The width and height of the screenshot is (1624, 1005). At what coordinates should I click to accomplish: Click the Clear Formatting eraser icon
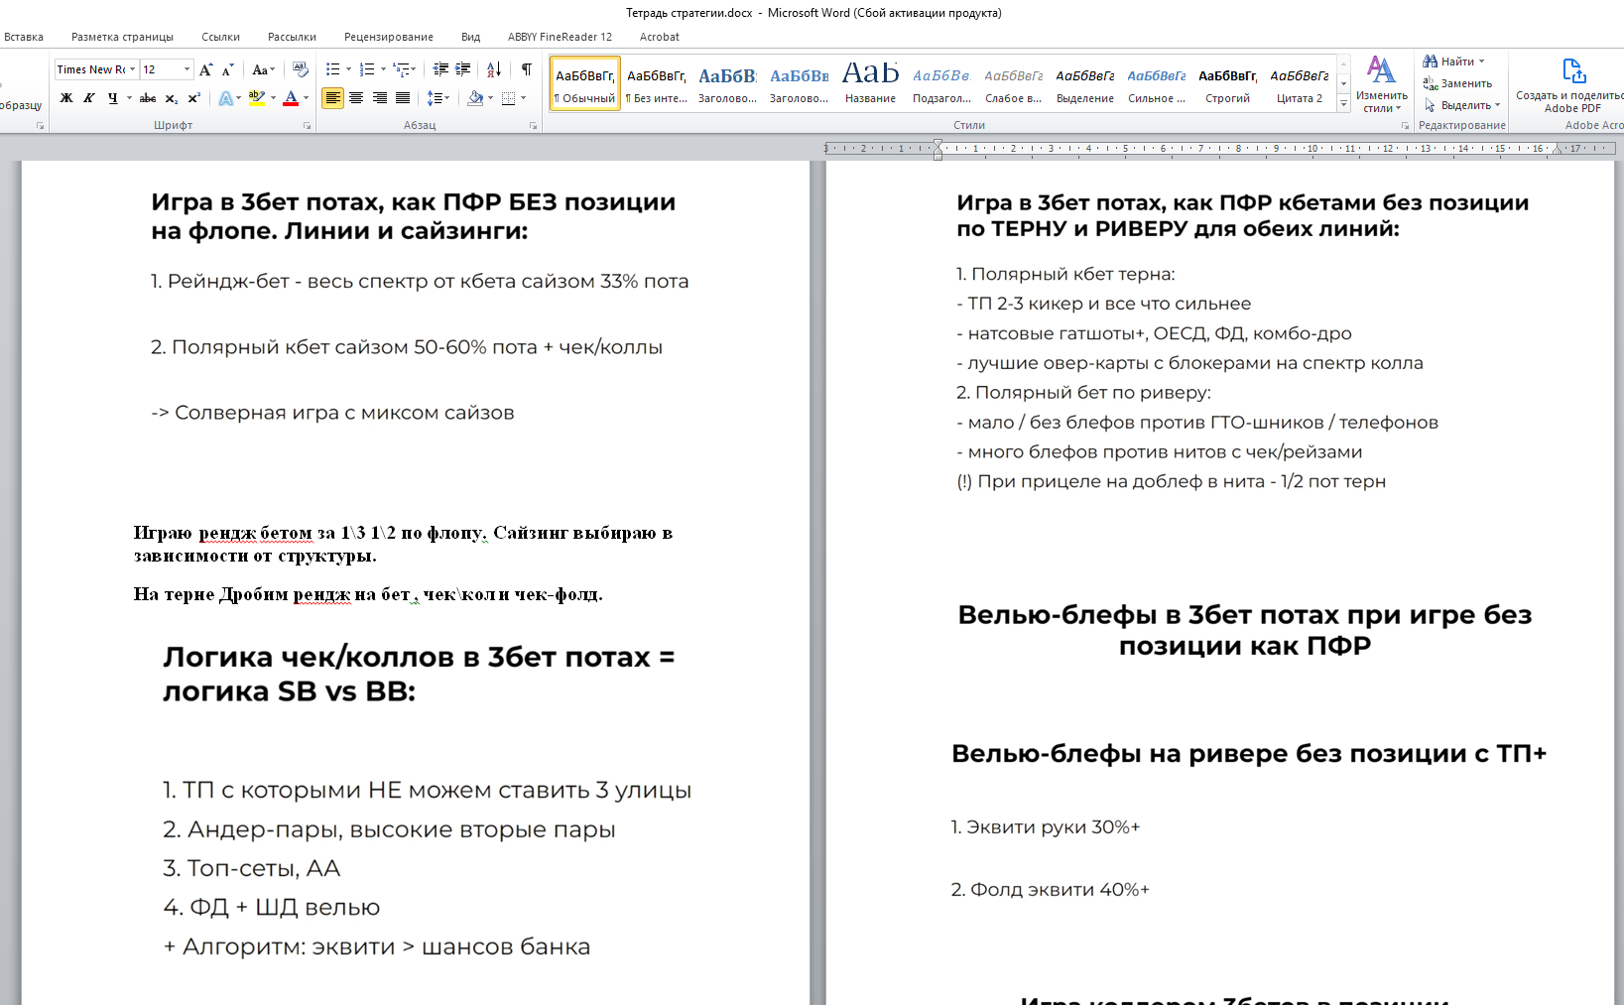[301, 69]
